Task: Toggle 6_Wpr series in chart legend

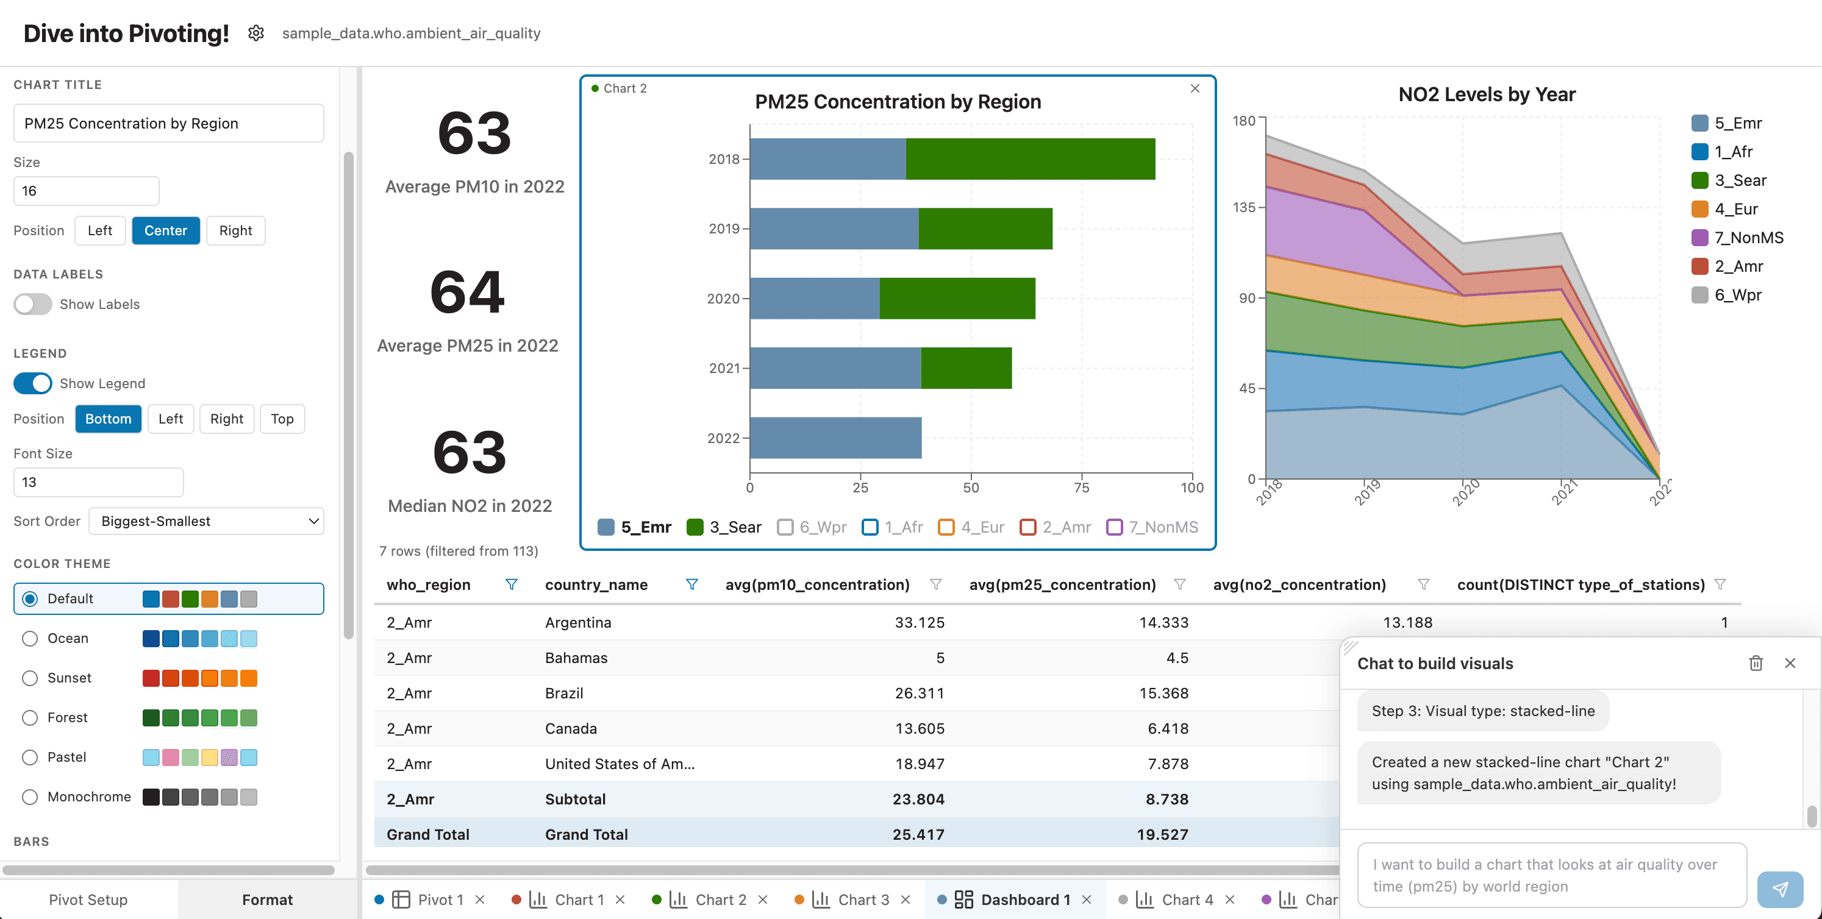Action: 811,527
